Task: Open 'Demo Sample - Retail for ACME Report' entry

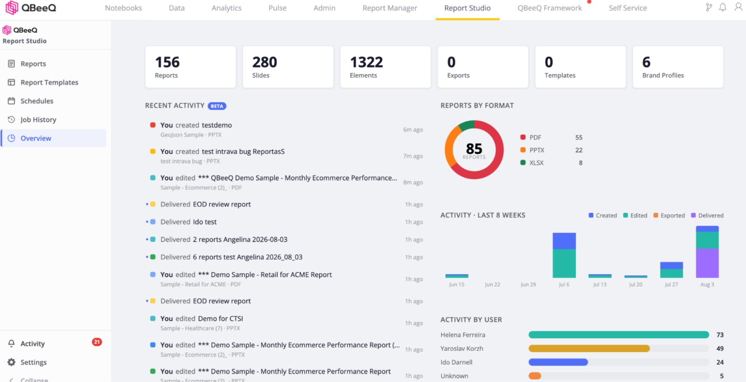Action: click(285, 279)
